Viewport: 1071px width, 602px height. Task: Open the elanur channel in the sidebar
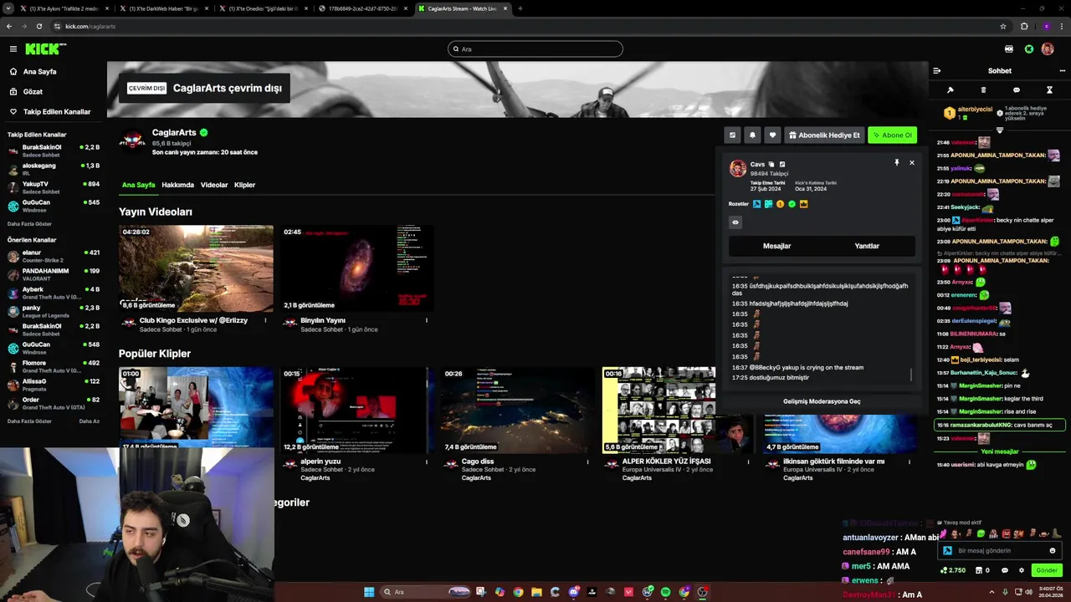coord(54,256)
